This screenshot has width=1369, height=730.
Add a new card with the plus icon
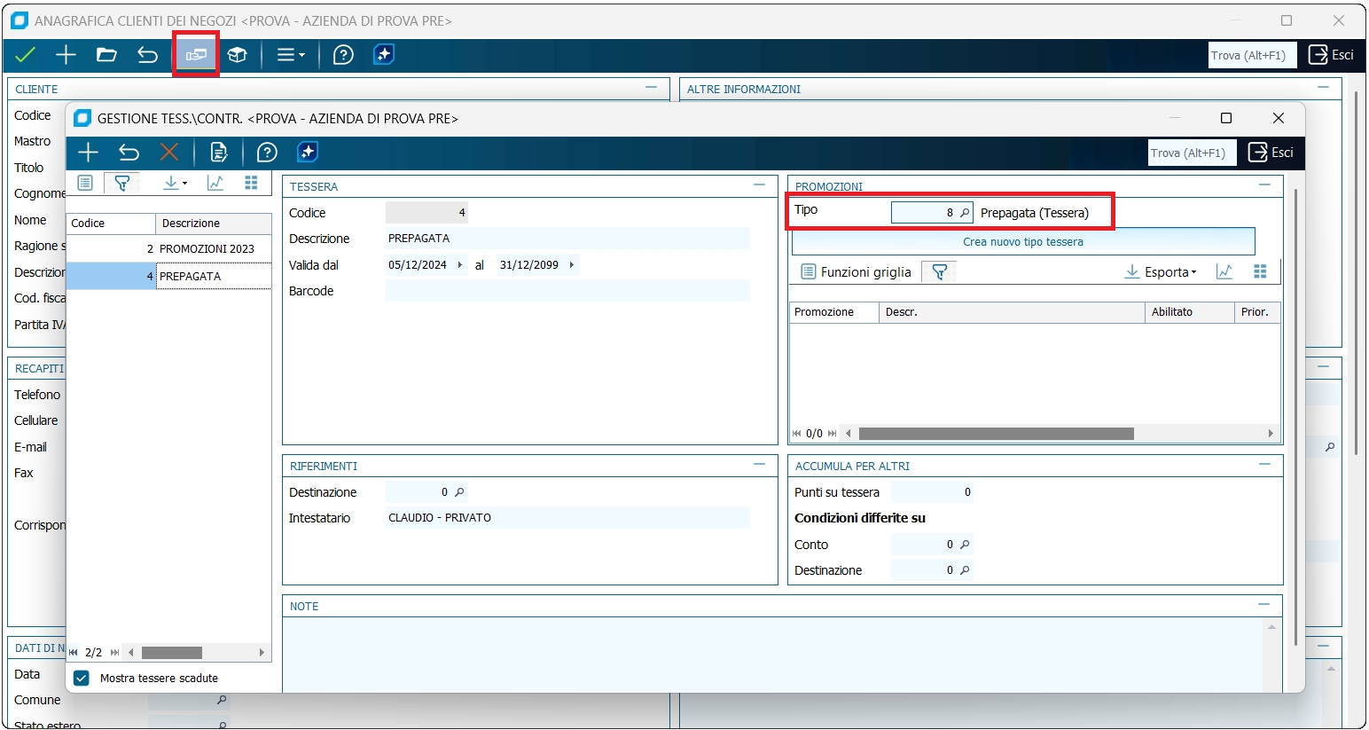click(x=88, y=153)
